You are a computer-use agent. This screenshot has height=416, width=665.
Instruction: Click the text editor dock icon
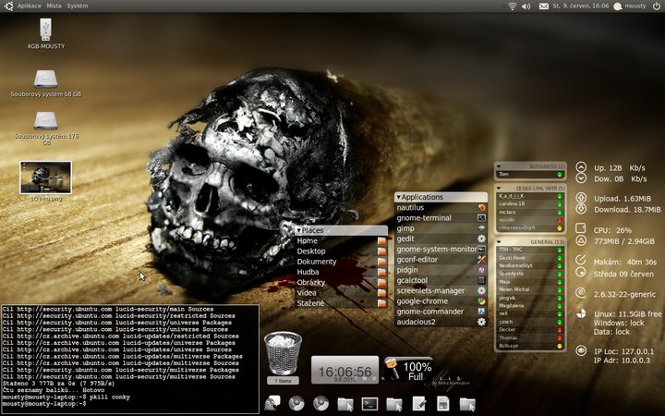point(418,403)
